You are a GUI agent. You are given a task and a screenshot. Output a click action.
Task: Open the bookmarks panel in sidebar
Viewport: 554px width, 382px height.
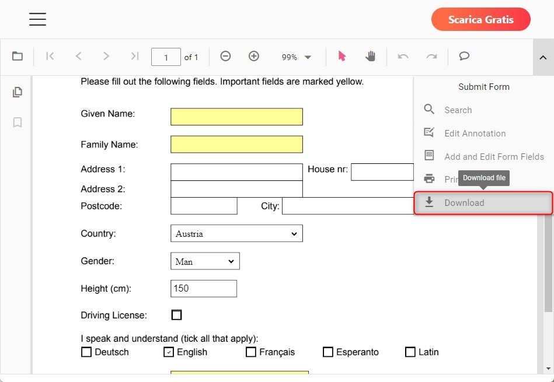click(x=18, y=122)
